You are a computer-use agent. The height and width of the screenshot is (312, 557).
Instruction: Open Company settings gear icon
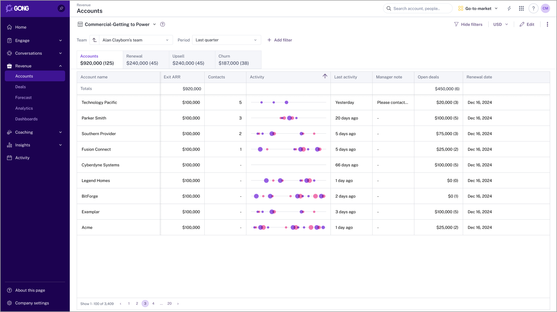click(9, 303)
